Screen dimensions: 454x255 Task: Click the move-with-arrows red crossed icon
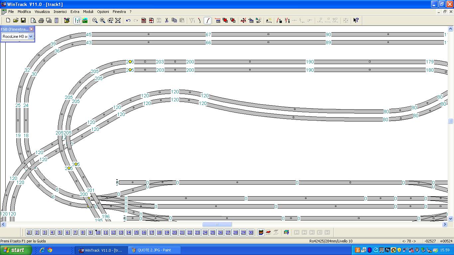click(x=243, y=21)
